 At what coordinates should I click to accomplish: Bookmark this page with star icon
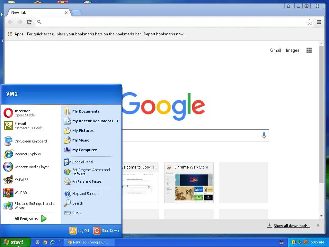pos(309,22)
